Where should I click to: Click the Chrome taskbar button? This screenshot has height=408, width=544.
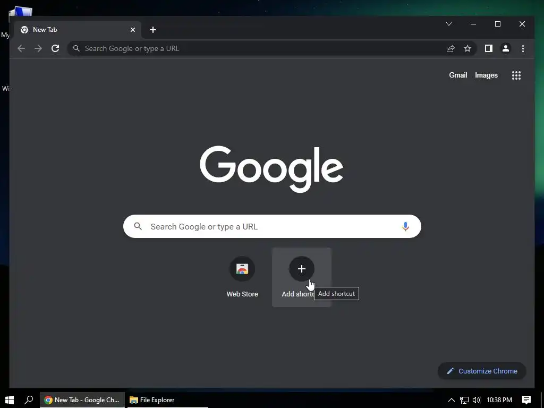(82, 399)
